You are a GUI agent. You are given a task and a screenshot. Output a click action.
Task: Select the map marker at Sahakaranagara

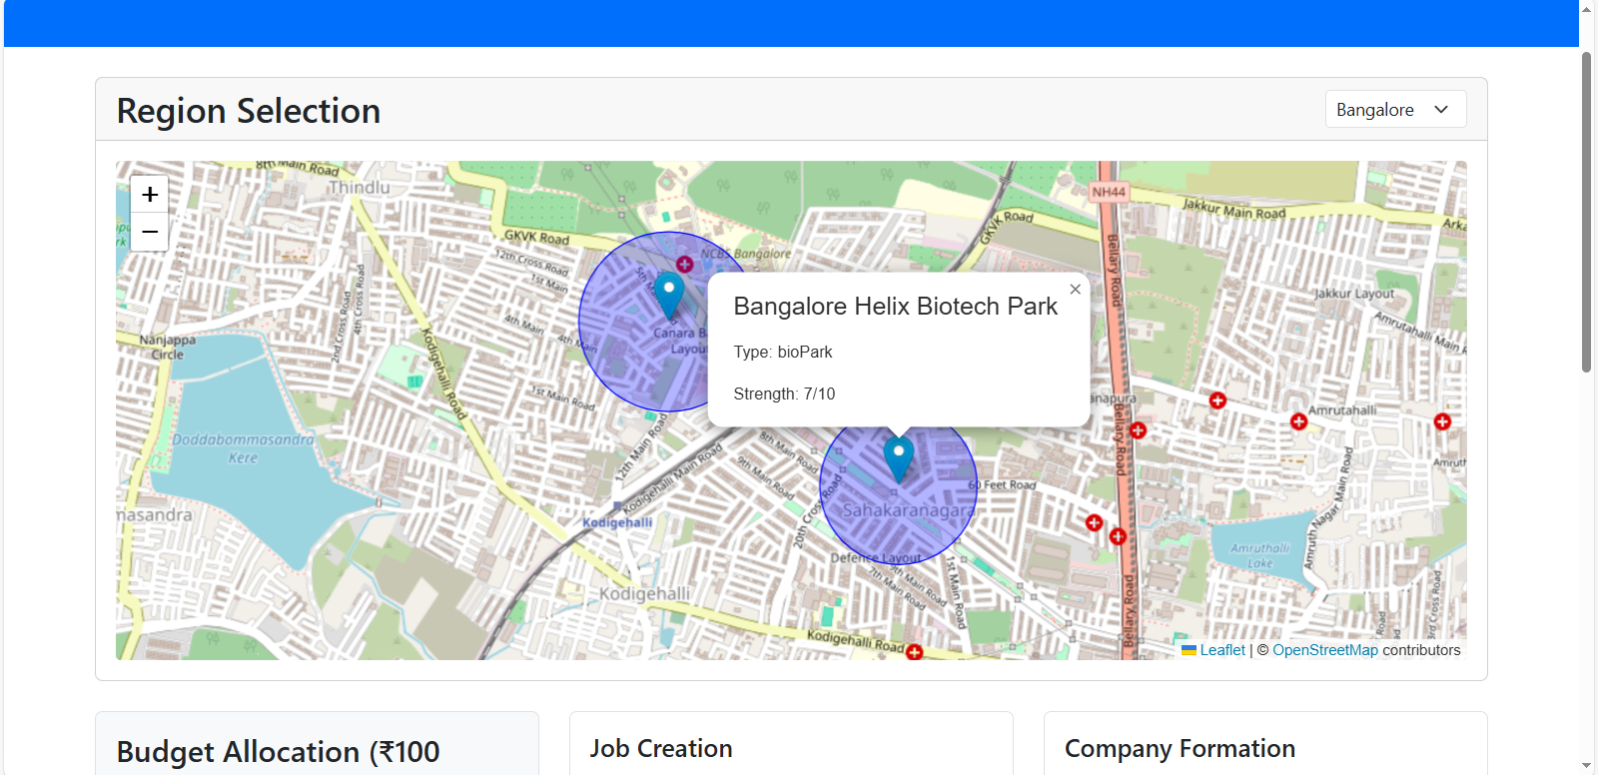(x=898, y=459)
